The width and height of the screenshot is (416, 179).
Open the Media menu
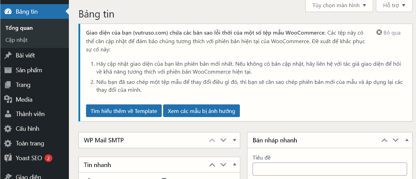pos(34,100)
